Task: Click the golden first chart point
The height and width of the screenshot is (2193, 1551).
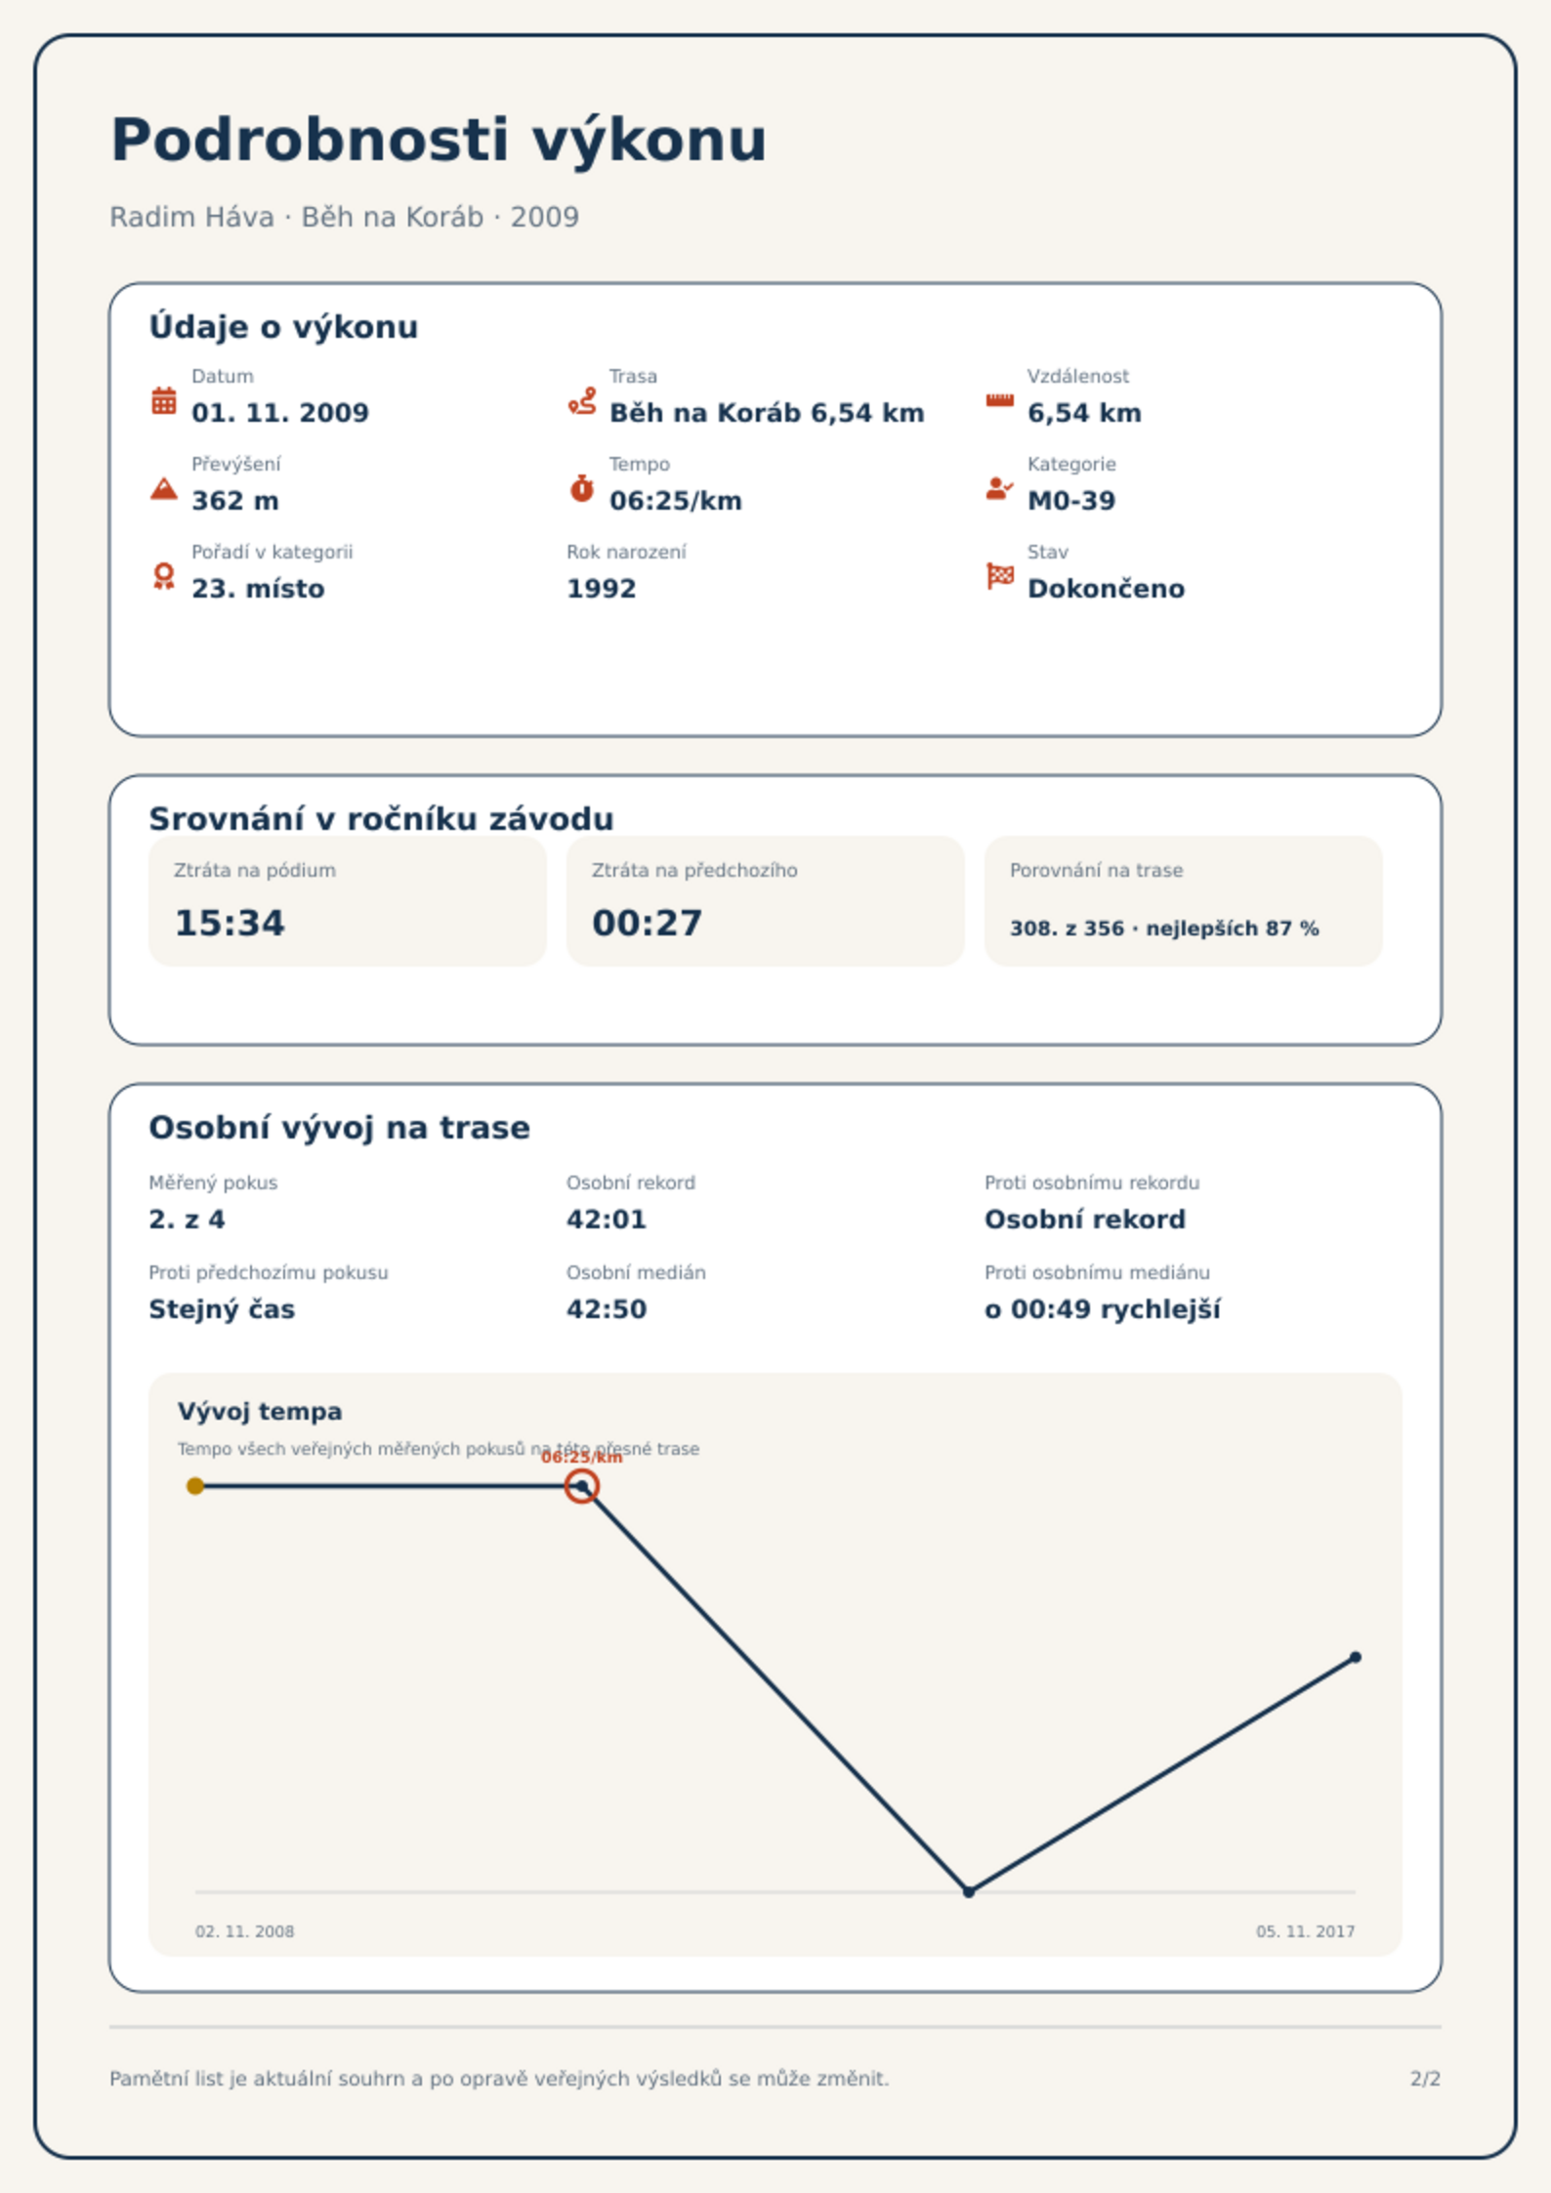Action: point(195,1486)
